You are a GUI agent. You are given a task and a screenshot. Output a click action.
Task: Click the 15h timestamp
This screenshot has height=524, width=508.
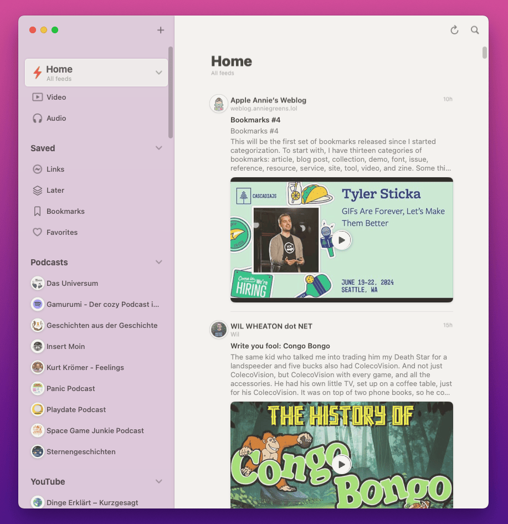pyautogui.click(x=448, y=325)
